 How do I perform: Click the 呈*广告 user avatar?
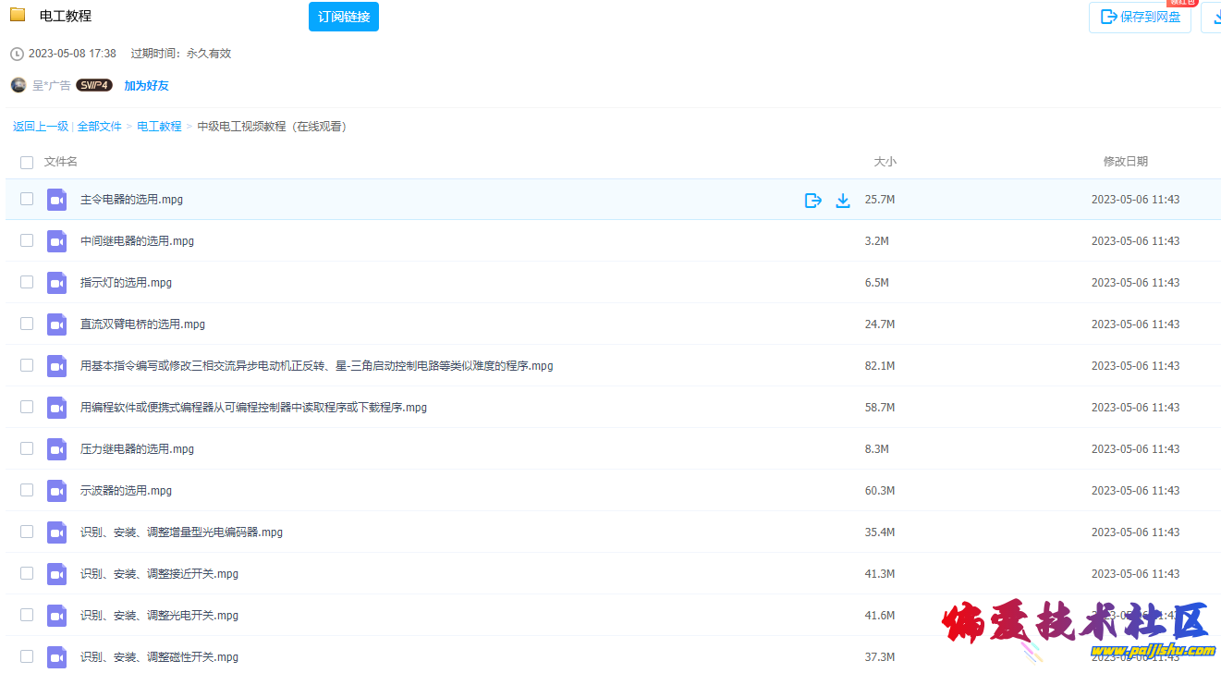click(x=18, y=84)
